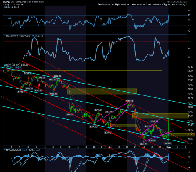Click the 'Last' price value 1650.62
The height and width of the screenshot is (172, 196).
pos(157,5)
